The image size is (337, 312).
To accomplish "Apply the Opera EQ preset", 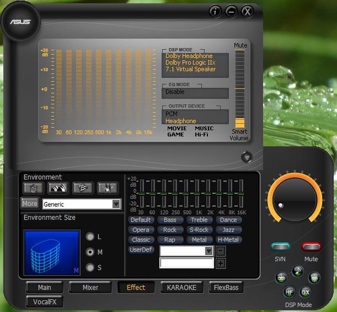I will coord(141,230).
